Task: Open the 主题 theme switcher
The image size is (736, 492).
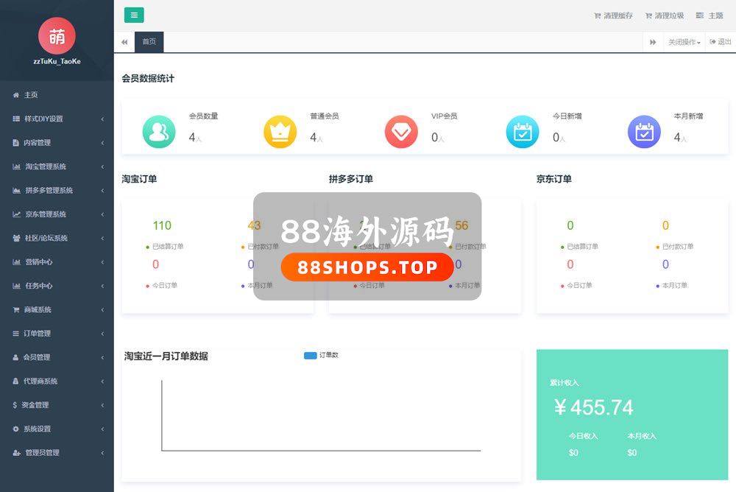Action: click(x=710, y=15)
